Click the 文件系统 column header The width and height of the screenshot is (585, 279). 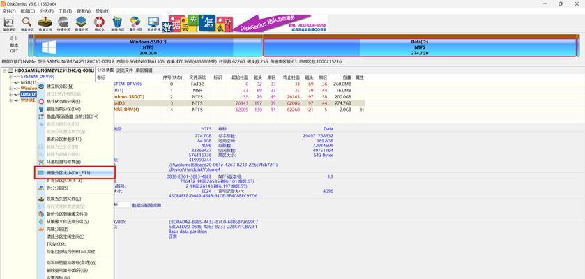tap(198, 77)
